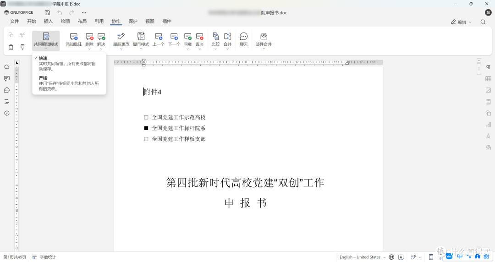The width and height of the screenshot is (495, 262).
Task: Switch to the 开始 home tab
Action: [31, 22]
